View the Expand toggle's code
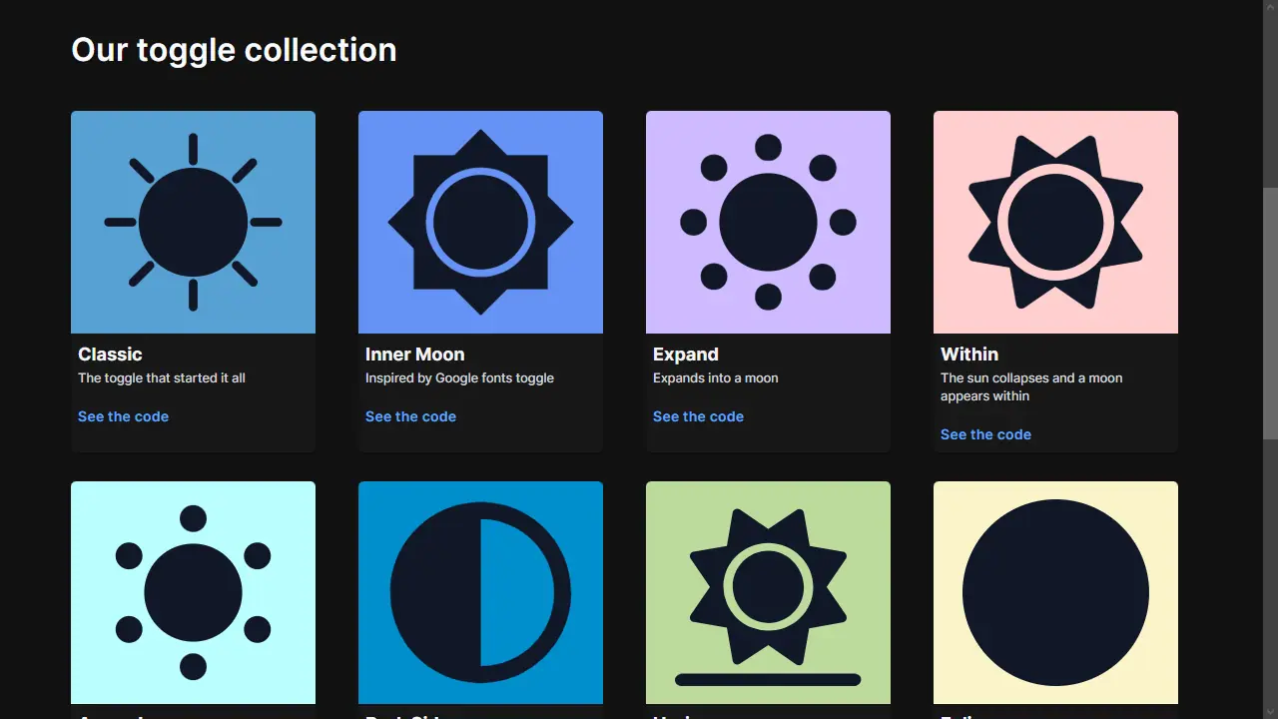Image resolution: width=1278 pixels, height=719 pixels. pyautogui.click(x=698, y=416)
